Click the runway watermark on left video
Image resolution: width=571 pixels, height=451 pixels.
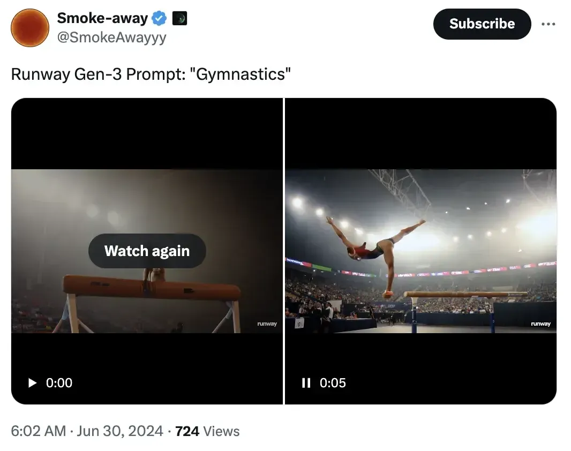[x=267, y=324]
